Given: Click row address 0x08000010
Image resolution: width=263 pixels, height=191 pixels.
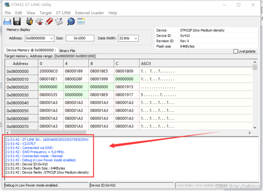Looking at the screenshot, I should coord(21,79).
